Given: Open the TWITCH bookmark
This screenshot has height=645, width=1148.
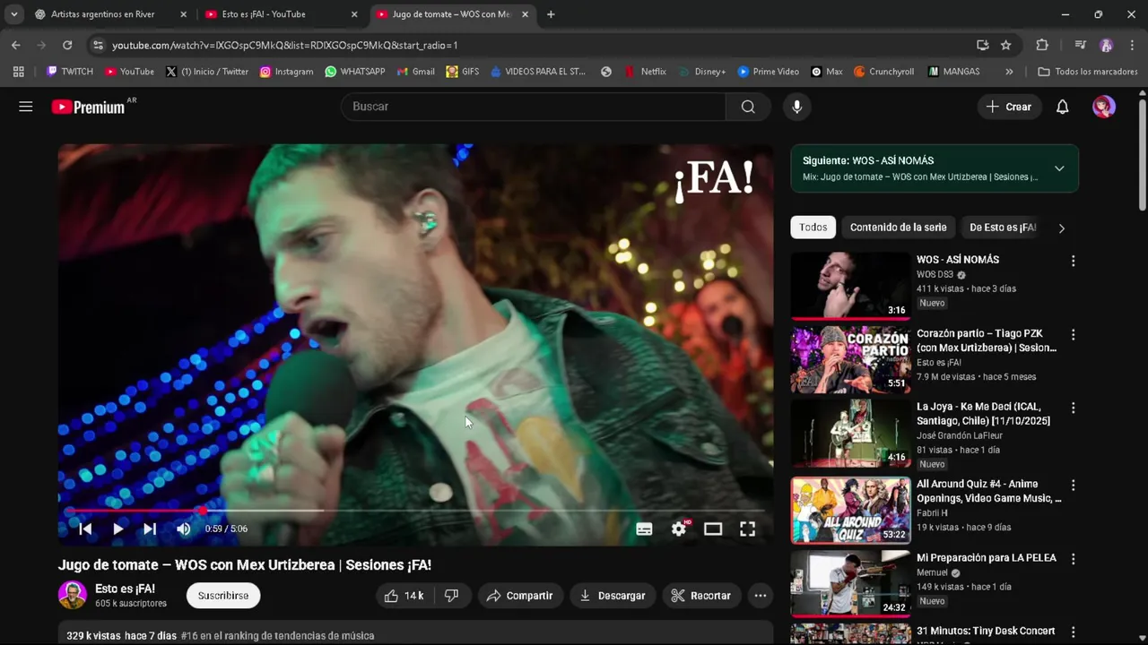Looking at the screenshot, I should (70, 72).
